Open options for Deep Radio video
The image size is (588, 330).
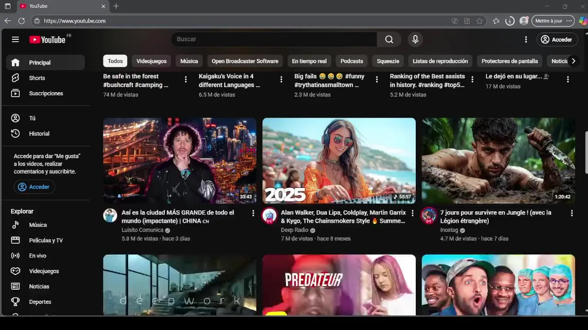[x=413, y=213]
